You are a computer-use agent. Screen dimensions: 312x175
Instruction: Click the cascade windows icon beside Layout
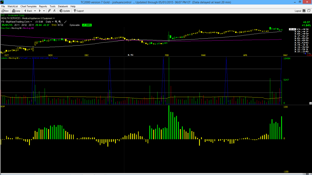pyautogui.click(x=309, y=11)
